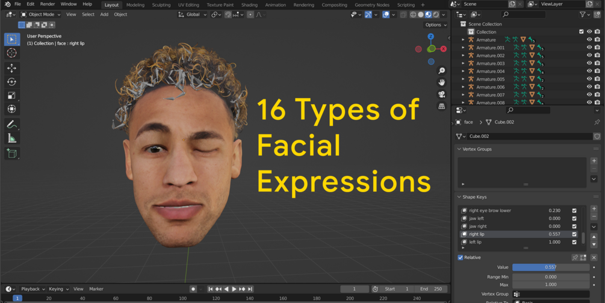The width and height of the screenshot is (605, 303).
Task: Click the outliner search field
Action: coord(523,14)
